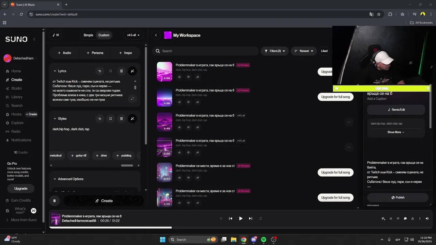Open three-dot menu for the 1:48 song
The width and height of the screenshot is (436, 245).
(x=349, y=122)
